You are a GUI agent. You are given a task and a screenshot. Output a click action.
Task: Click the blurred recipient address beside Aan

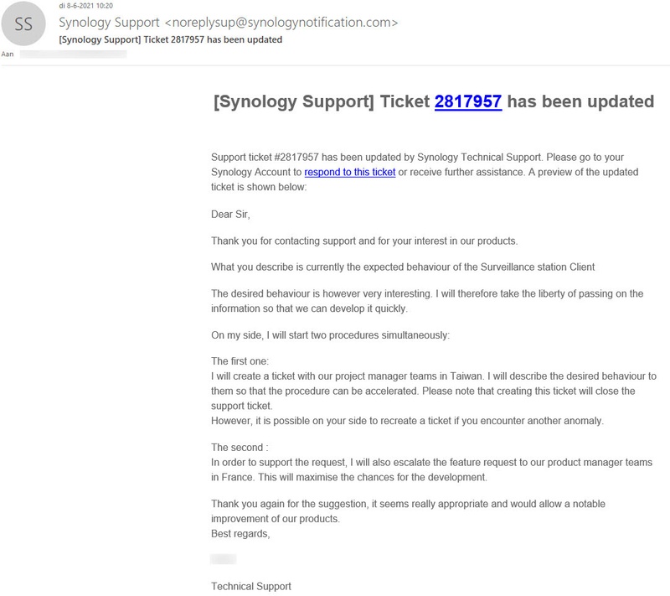[74, 54]
